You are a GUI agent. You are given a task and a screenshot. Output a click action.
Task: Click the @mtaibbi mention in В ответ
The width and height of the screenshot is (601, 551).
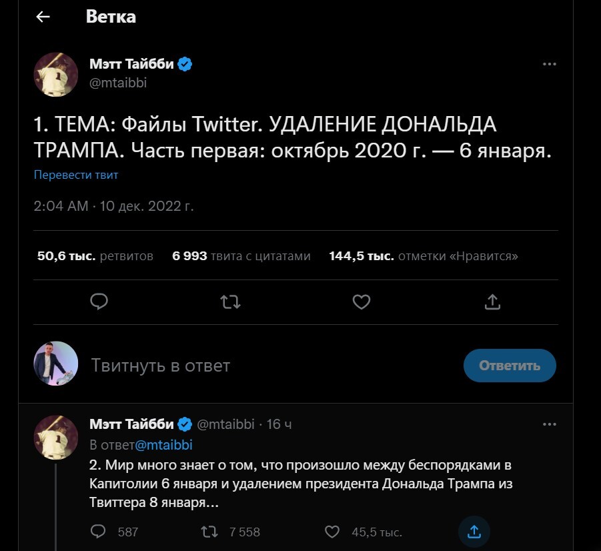point(164,444)
